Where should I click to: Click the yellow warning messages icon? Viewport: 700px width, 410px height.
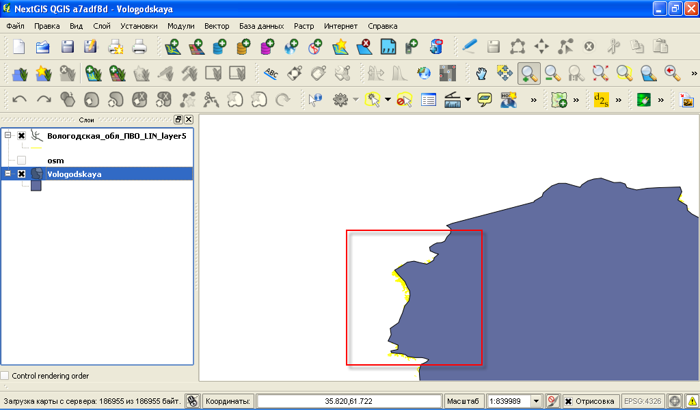(692, 401)
